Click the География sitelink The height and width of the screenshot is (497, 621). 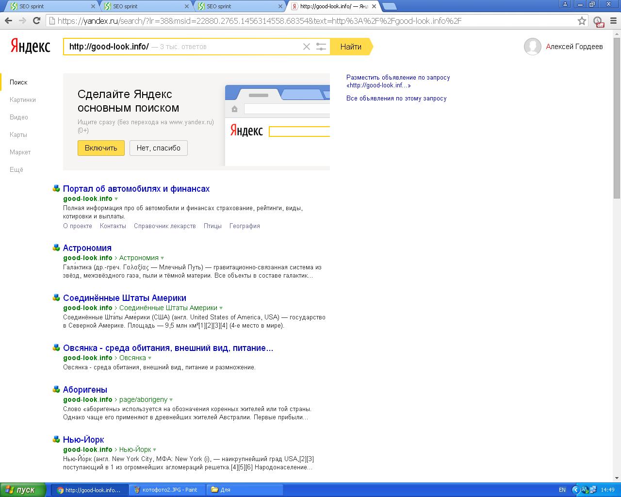point(245,226)
